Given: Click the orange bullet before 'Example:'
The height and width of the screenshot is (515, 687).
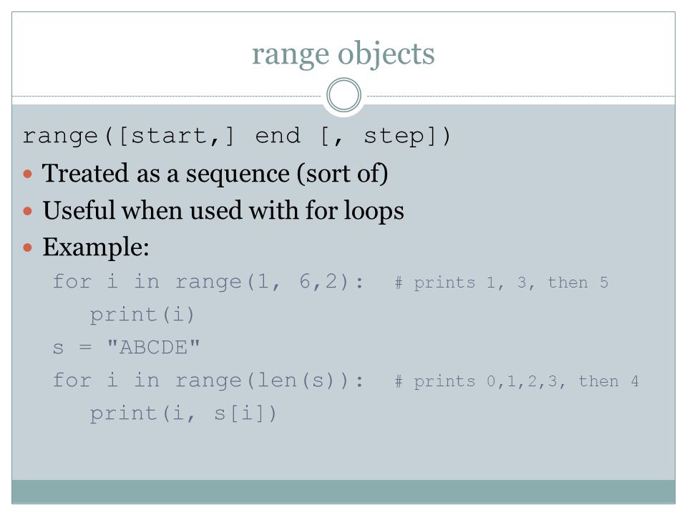Looking at the screenshot, I should coord(28,248).
